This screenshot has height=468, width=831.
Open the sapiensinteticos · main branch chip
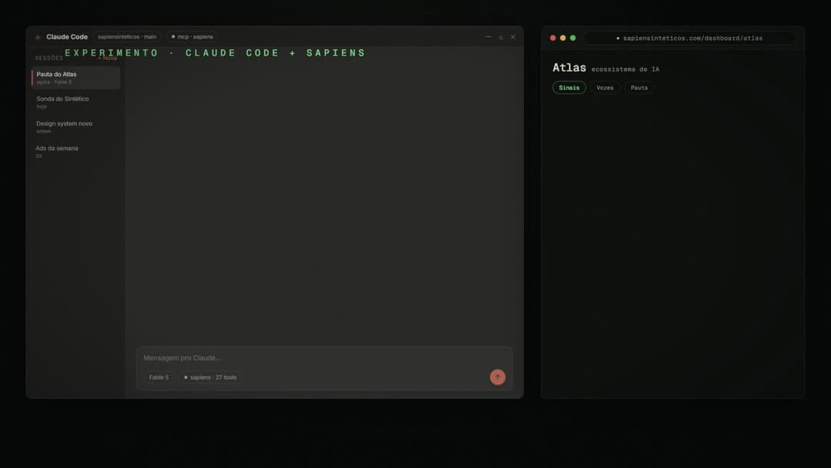coord(127,37)
